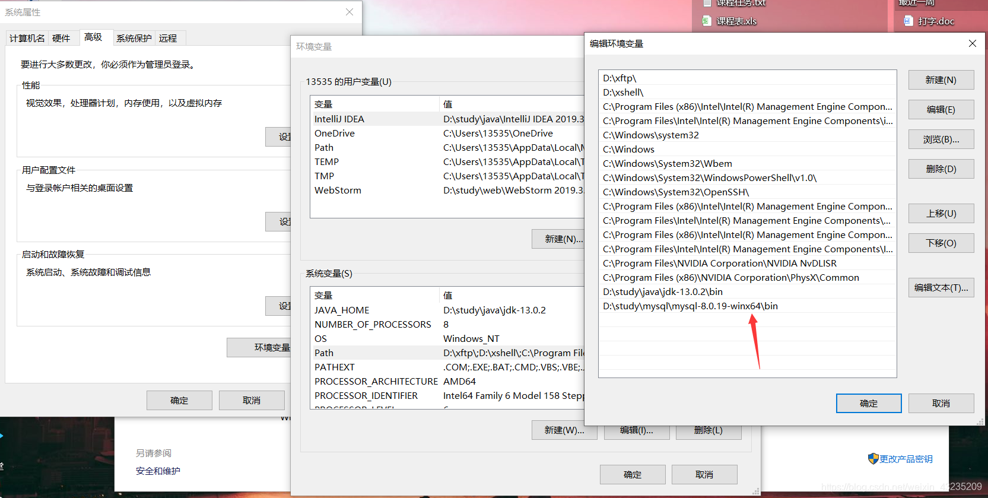
Task: Click the 删除(D) button
Action: [941, 169]
